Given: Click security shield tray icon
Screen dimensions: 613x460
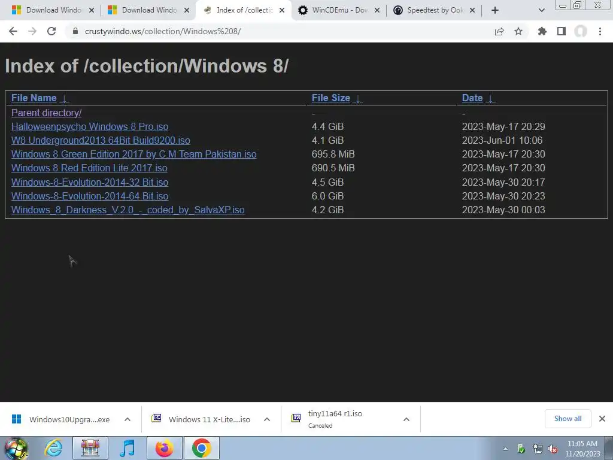Looking at the screenshot, I should 521,449.
